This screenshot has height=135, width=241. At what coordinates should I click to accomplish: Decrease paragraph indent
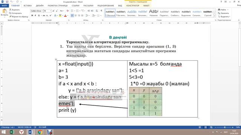click(x=89, y=11)
